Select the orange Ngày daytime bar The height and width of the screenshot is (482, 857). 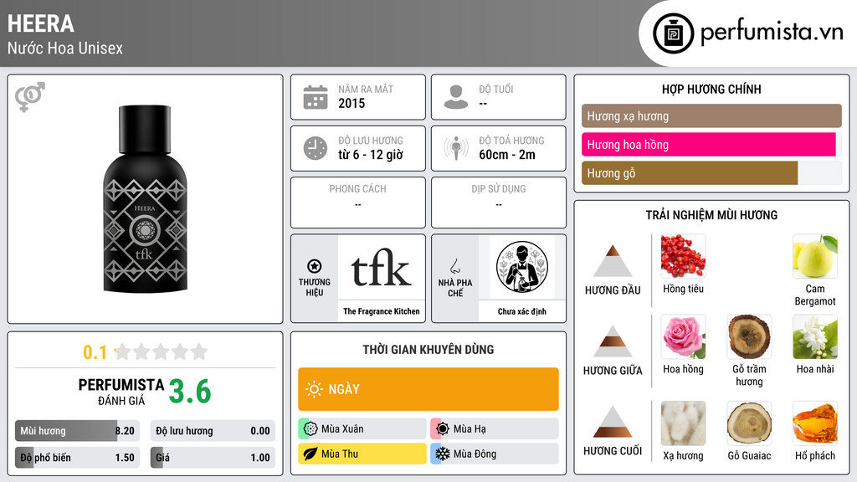pos(428,389)
